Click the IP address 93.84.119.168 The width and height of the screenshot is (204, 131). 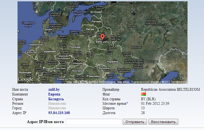(59, 113)
